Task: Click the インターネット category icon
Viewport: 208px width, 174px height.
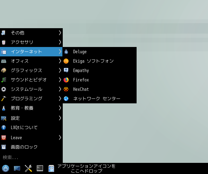Action: pyautogui.click(x=3, y=52)
